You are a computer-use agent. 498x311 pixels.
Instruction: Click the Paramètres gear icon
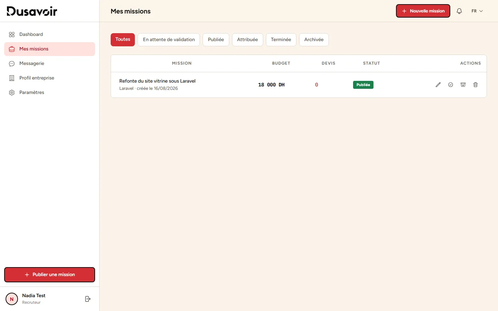click(x=12, y=93)
